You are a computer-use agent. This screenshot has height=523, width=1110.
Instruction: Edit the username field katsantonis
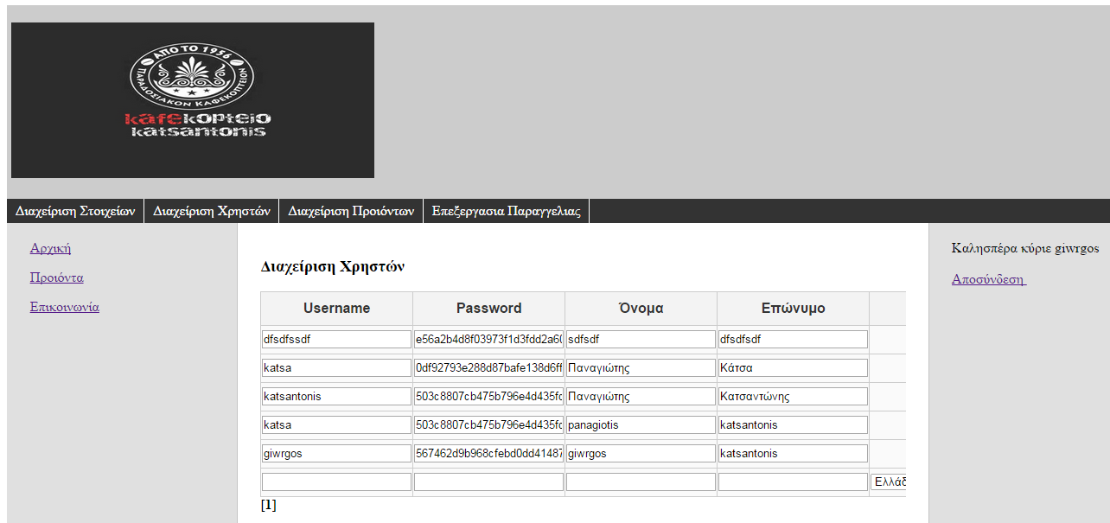(x=336, y=397)
